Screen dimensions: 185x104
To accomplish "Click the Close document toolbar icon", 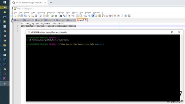I will coord(29,16).
